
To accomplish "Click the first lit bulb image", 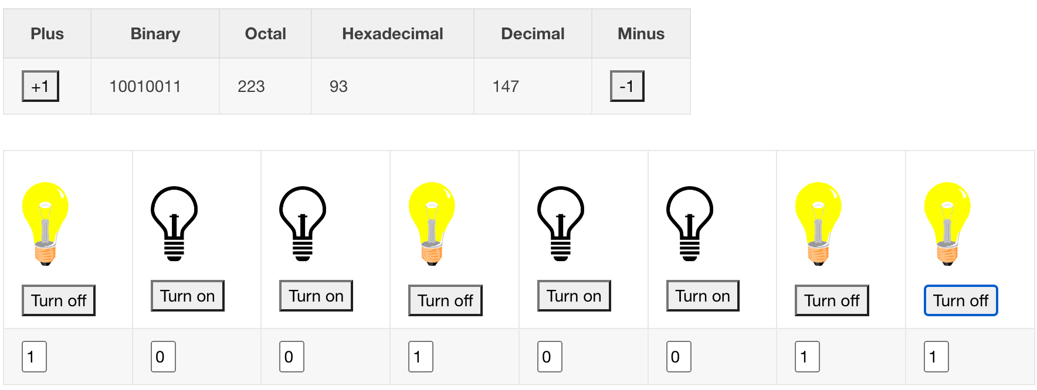I will (x=45, y=224).
